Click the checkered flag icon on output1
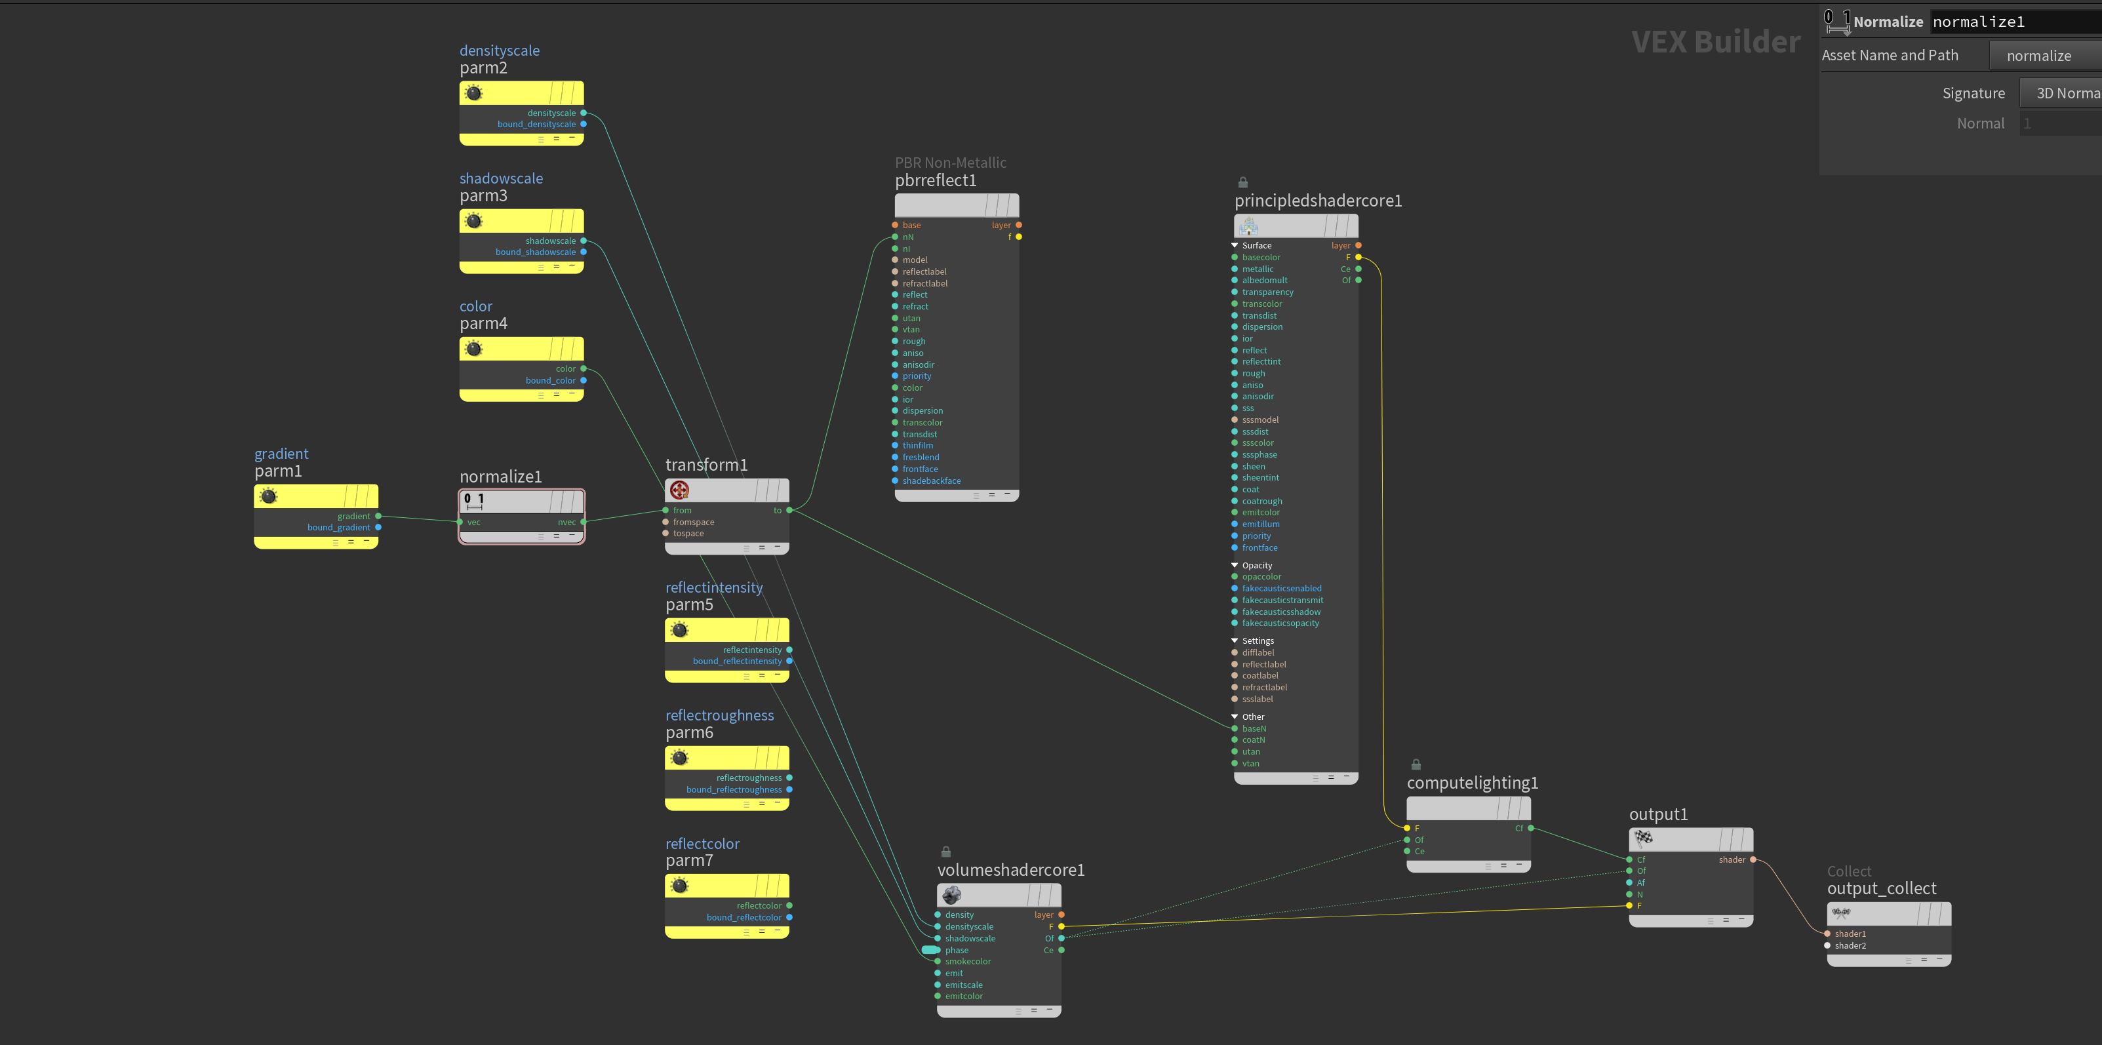This screenshot has width=2102, height=1045. coord(1644,838)
